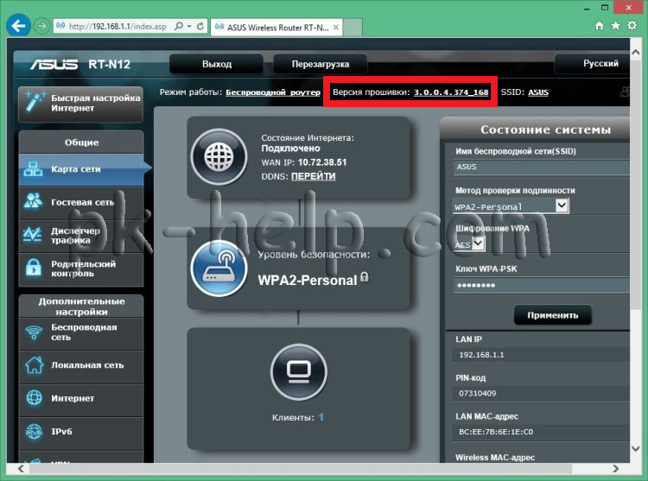Click the Интернет globe icon in sidebar
Image resolution: width=648 pixels, height=481 pixels.
point(34,397)
